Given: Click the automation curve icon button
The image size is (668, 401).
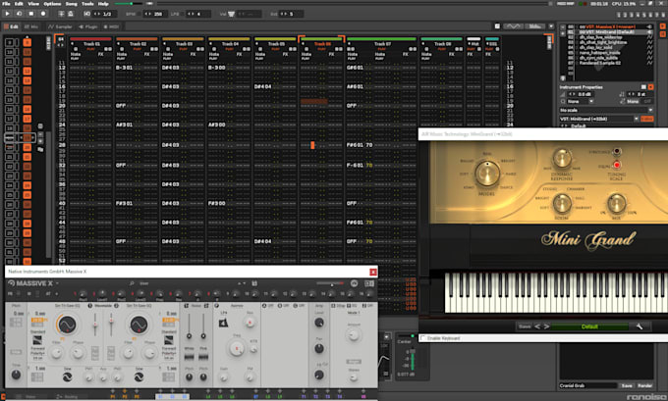Looking at the screenshot, I should pos(513,26).
